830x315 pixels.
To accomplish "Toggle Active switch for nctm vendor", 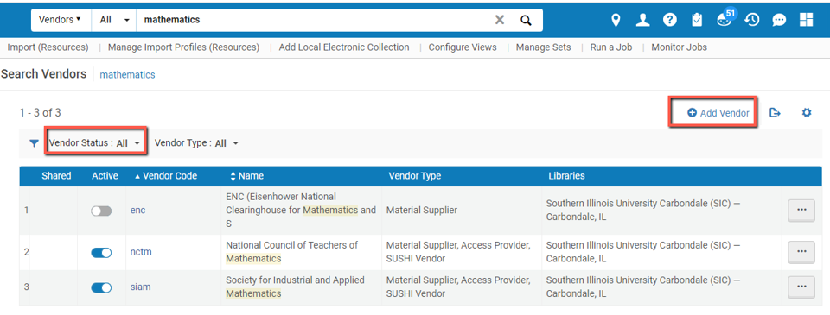I will 101,253.
